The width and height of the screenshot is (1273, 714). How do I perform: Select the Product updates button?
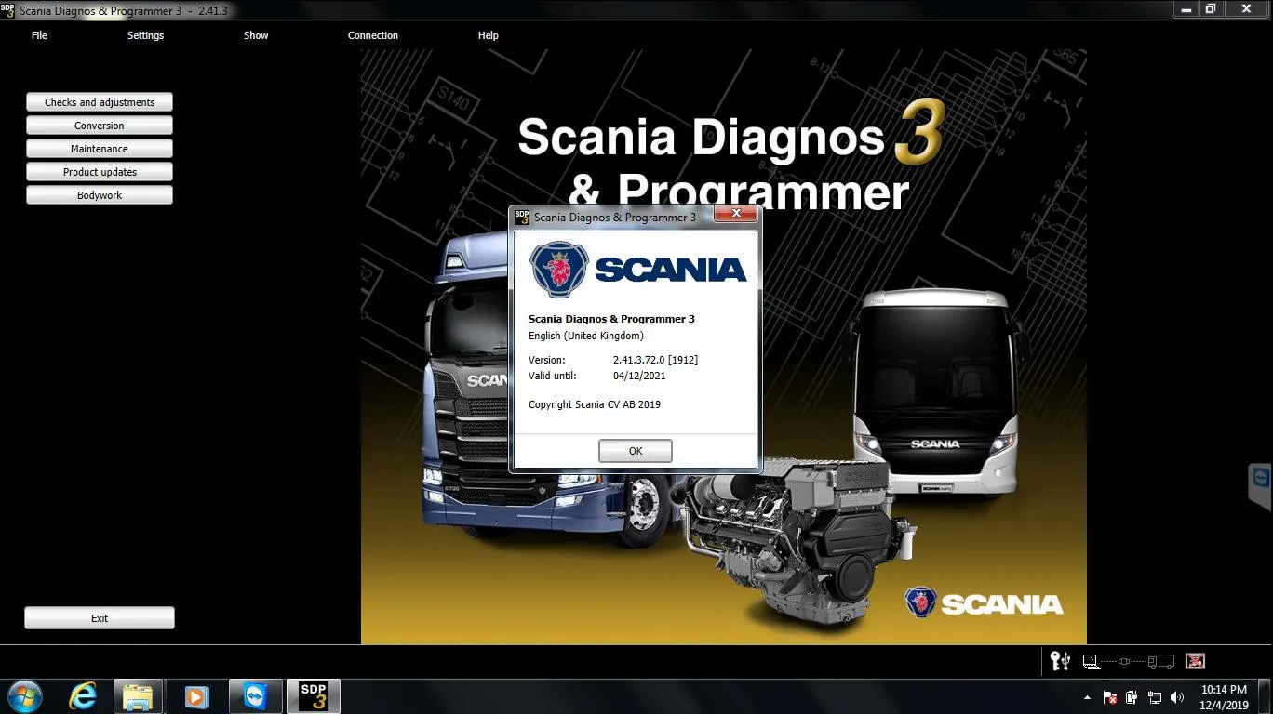(x=100, y=172)
